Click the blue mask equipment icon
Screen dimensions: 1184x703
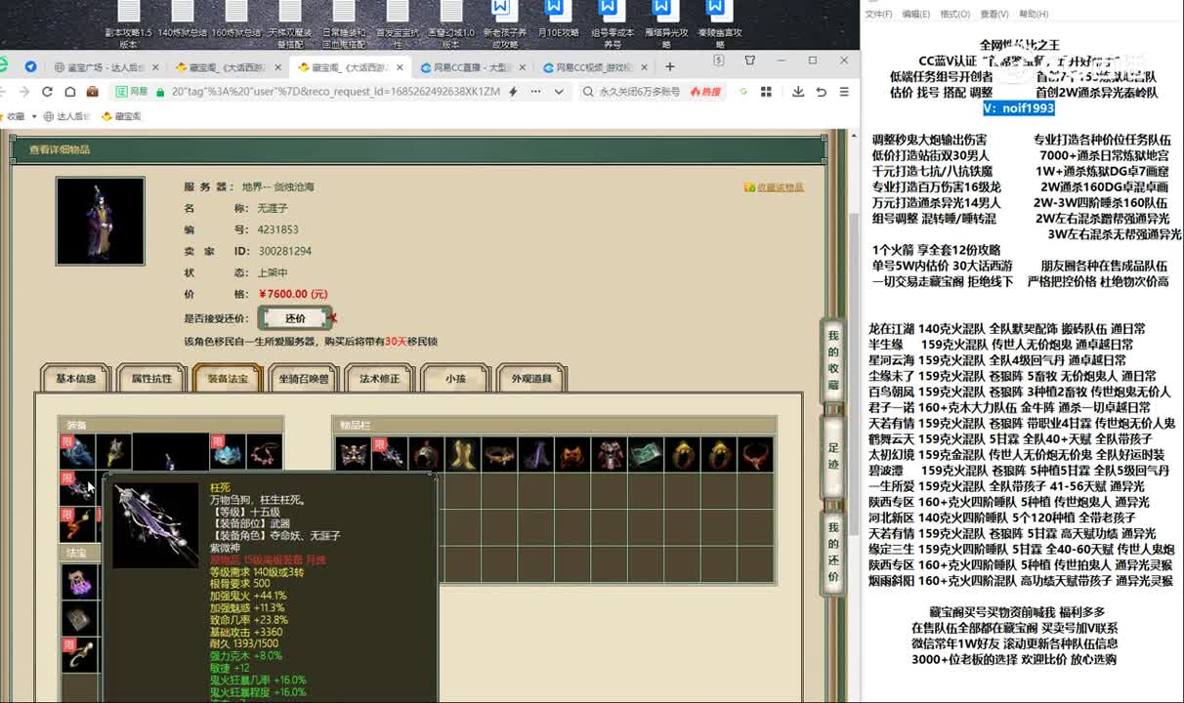click(x=228, y=451)
